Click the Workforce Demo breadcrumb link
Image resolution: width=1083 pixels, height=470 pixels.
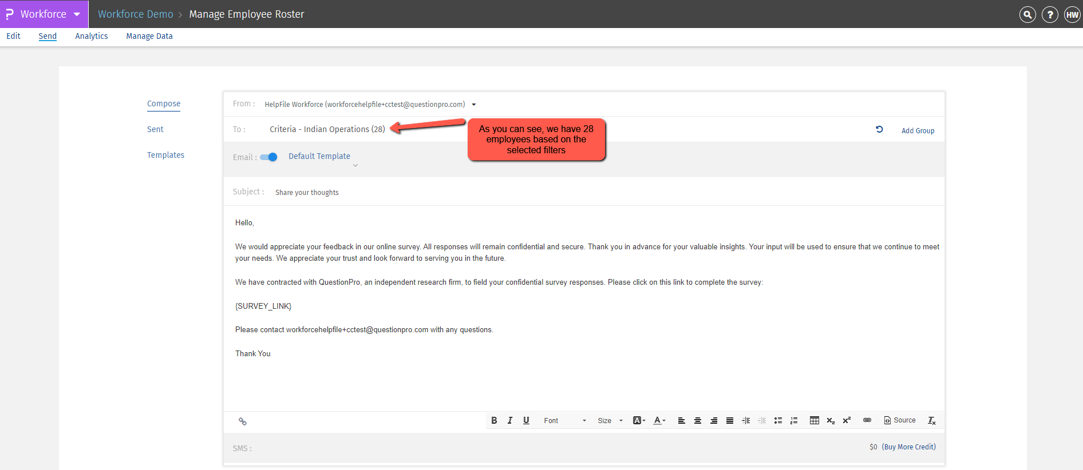point(136,14)
